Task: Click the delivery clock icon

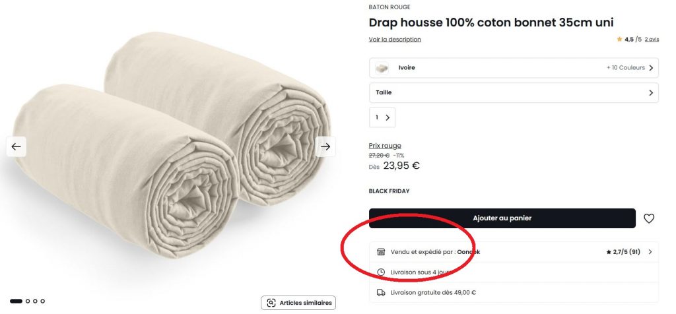Action: 381,272
